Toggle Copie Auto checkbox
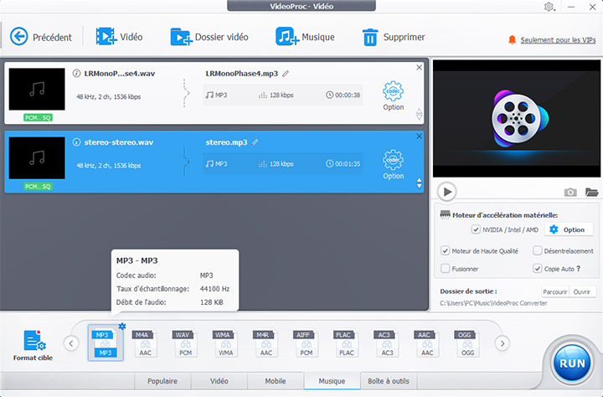Viewport: 603px width, 397px height. point(537,269)
